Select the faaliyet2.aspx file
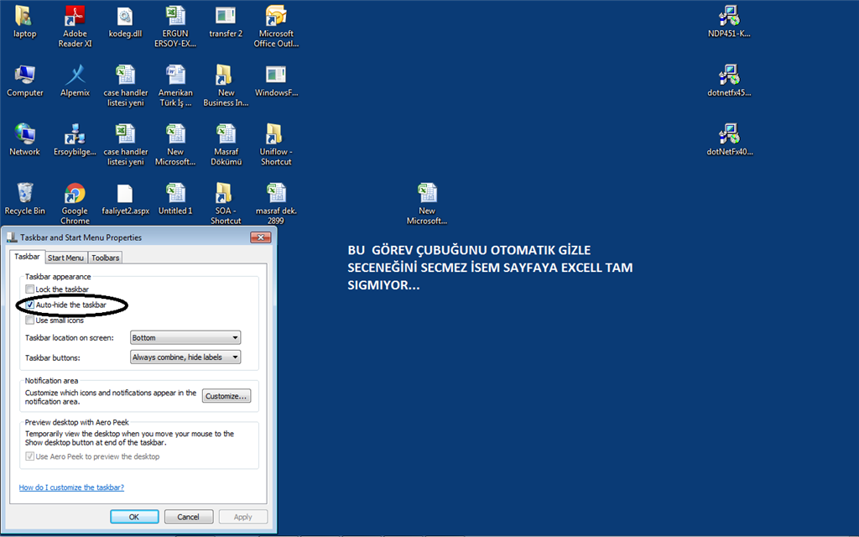This screenshot has width=859, height=537. pyautogui.click(x=125, y=194)
